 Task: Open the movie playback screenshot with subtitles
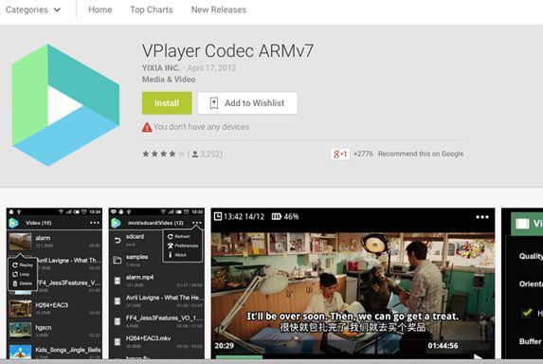pos(353,283)
